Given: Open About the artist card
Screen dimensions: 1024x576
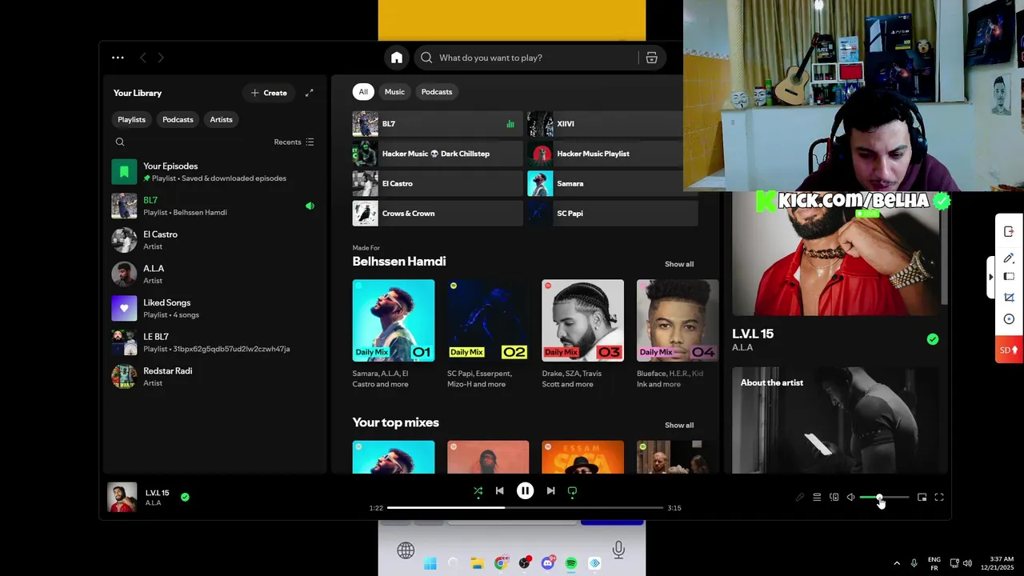Looking at the screenshot, I should [x=836, y=420].
